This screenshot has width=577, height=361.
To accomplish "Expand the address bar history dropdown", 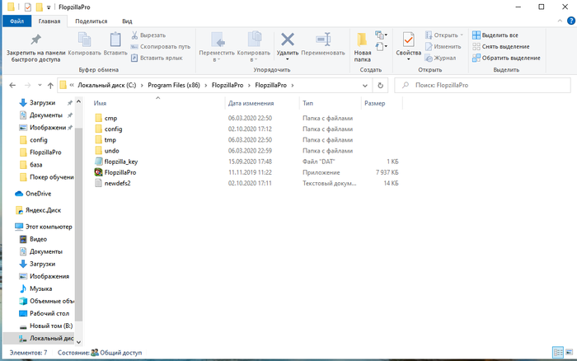I will [x=364, y=86].
